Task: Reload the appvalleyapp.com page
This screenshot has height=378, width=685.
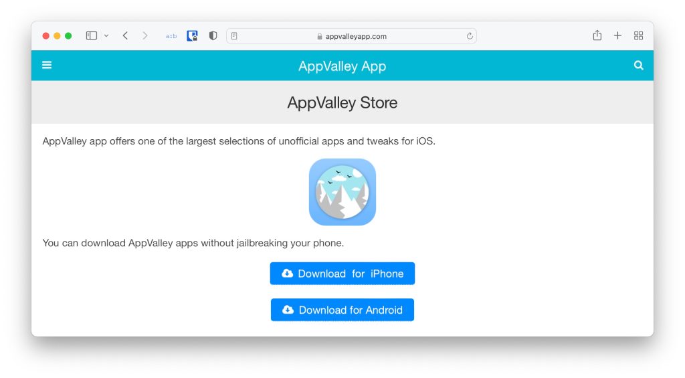Action: [x=470, y=36]
